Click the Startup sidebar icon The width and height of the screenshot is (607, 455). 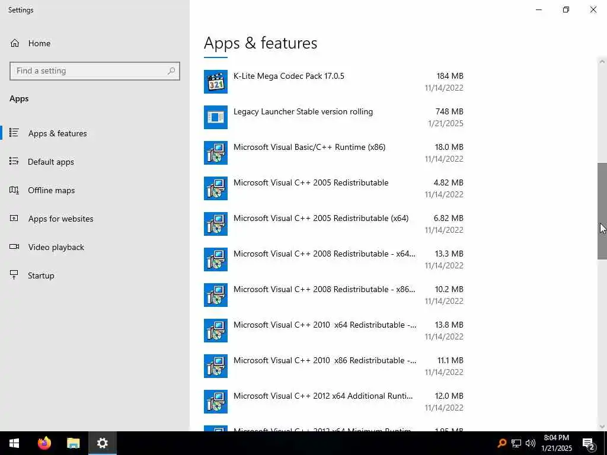pos(14,275)
